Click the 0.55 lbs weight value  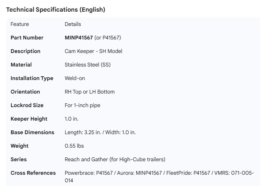[74, 146]
